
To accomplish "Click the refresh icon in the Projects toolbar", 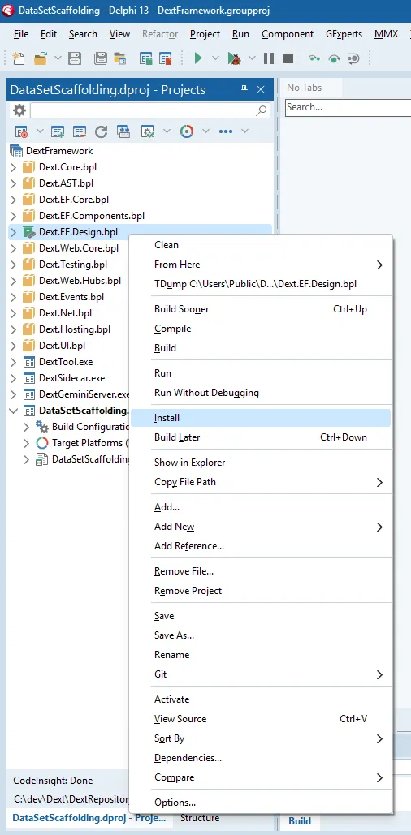I will tap(102, 131).
